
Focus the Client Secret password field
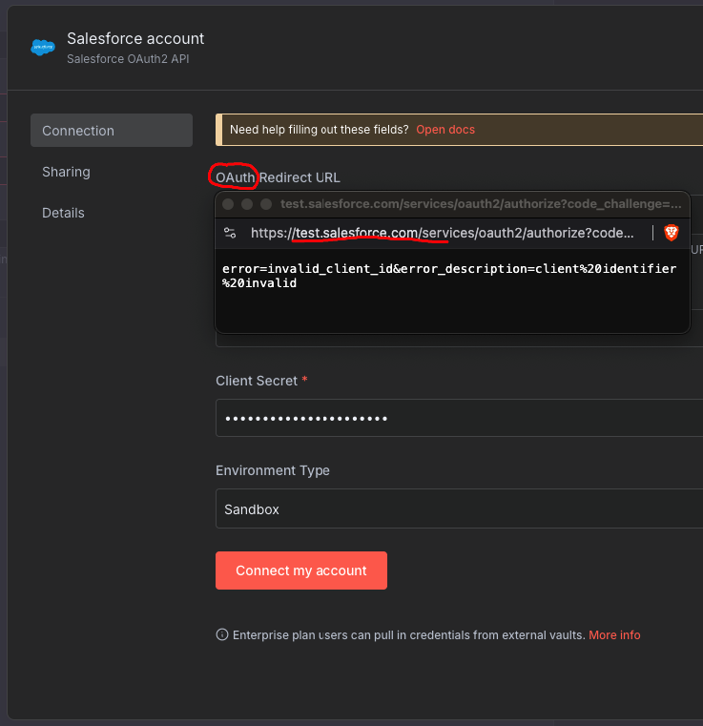point(458,418)
